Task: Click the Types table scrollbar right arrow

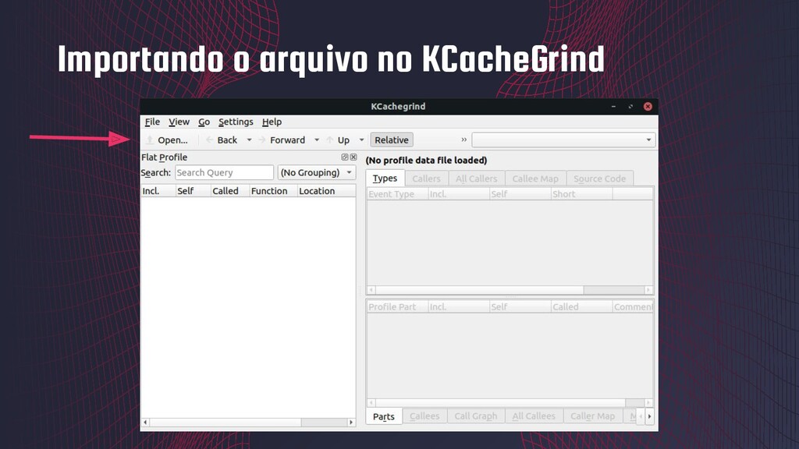Action: tap(648, 290)
